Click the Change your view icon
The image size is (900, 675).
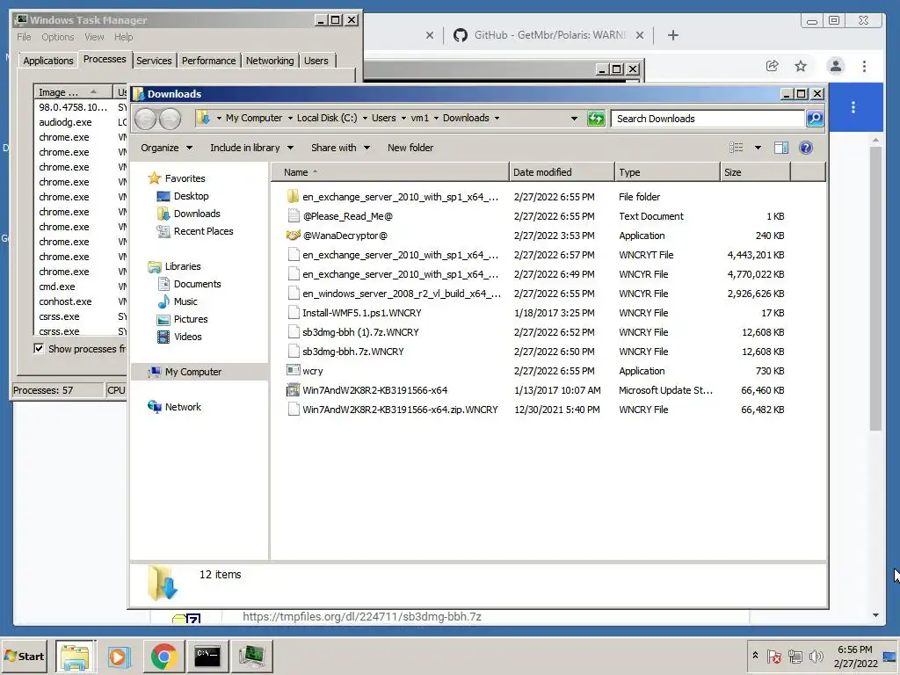736,148
